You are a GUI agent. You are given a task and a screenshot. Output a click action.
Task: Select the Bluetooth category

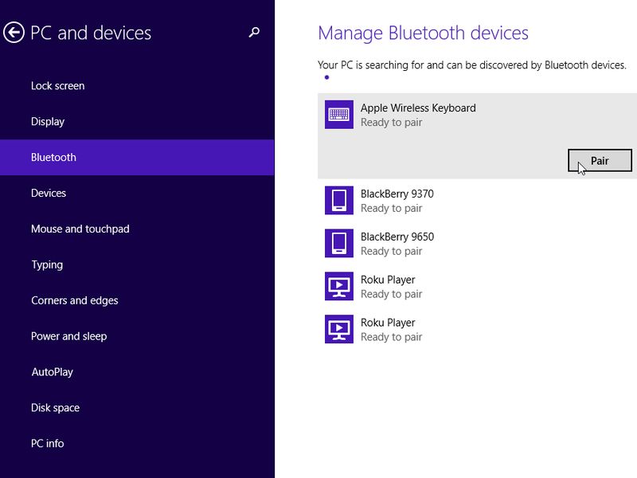coord(137,157)
